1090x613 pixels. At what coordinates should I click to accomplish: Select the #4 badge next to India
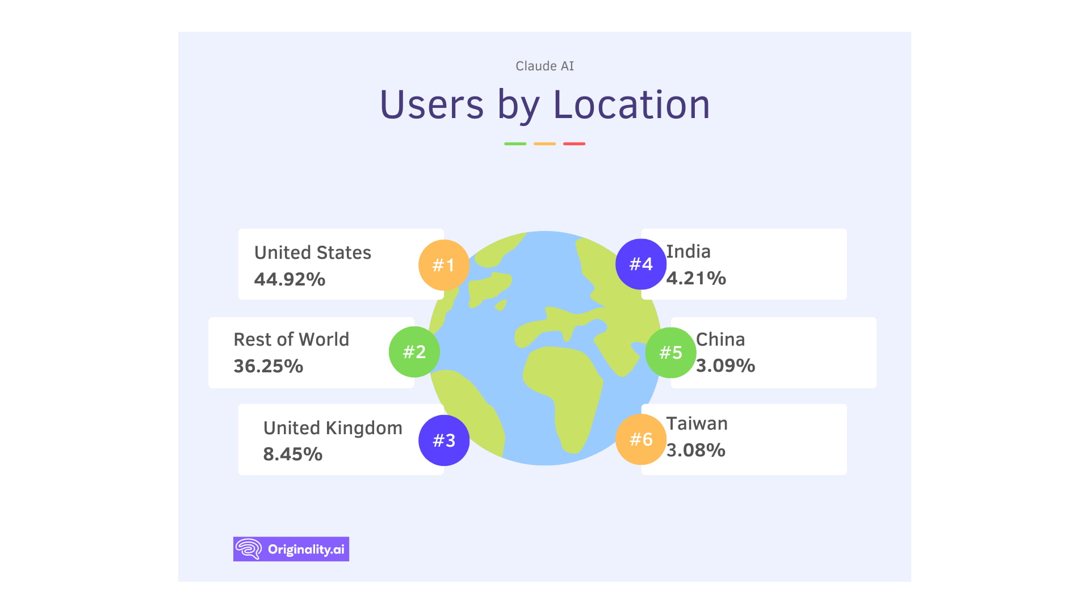click(x=641, y=263)
